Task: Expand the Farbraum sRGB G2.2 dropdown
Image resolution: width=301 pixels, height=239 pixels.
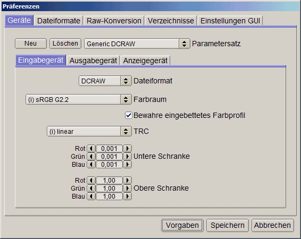Action: [x=79, y=99]
